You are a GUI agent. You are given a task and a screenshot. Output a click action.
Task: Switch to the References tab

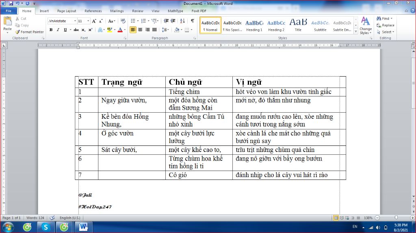[93, 11]
